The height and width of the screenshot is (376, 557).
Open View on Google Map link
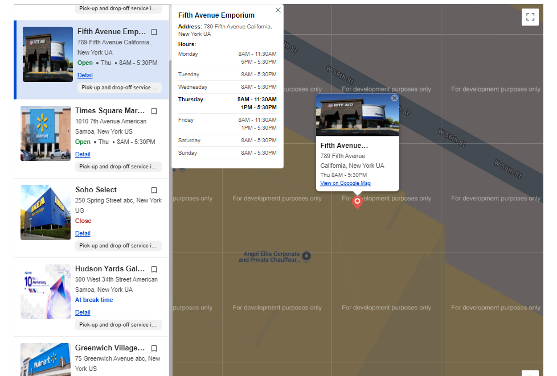coord(345,183)
